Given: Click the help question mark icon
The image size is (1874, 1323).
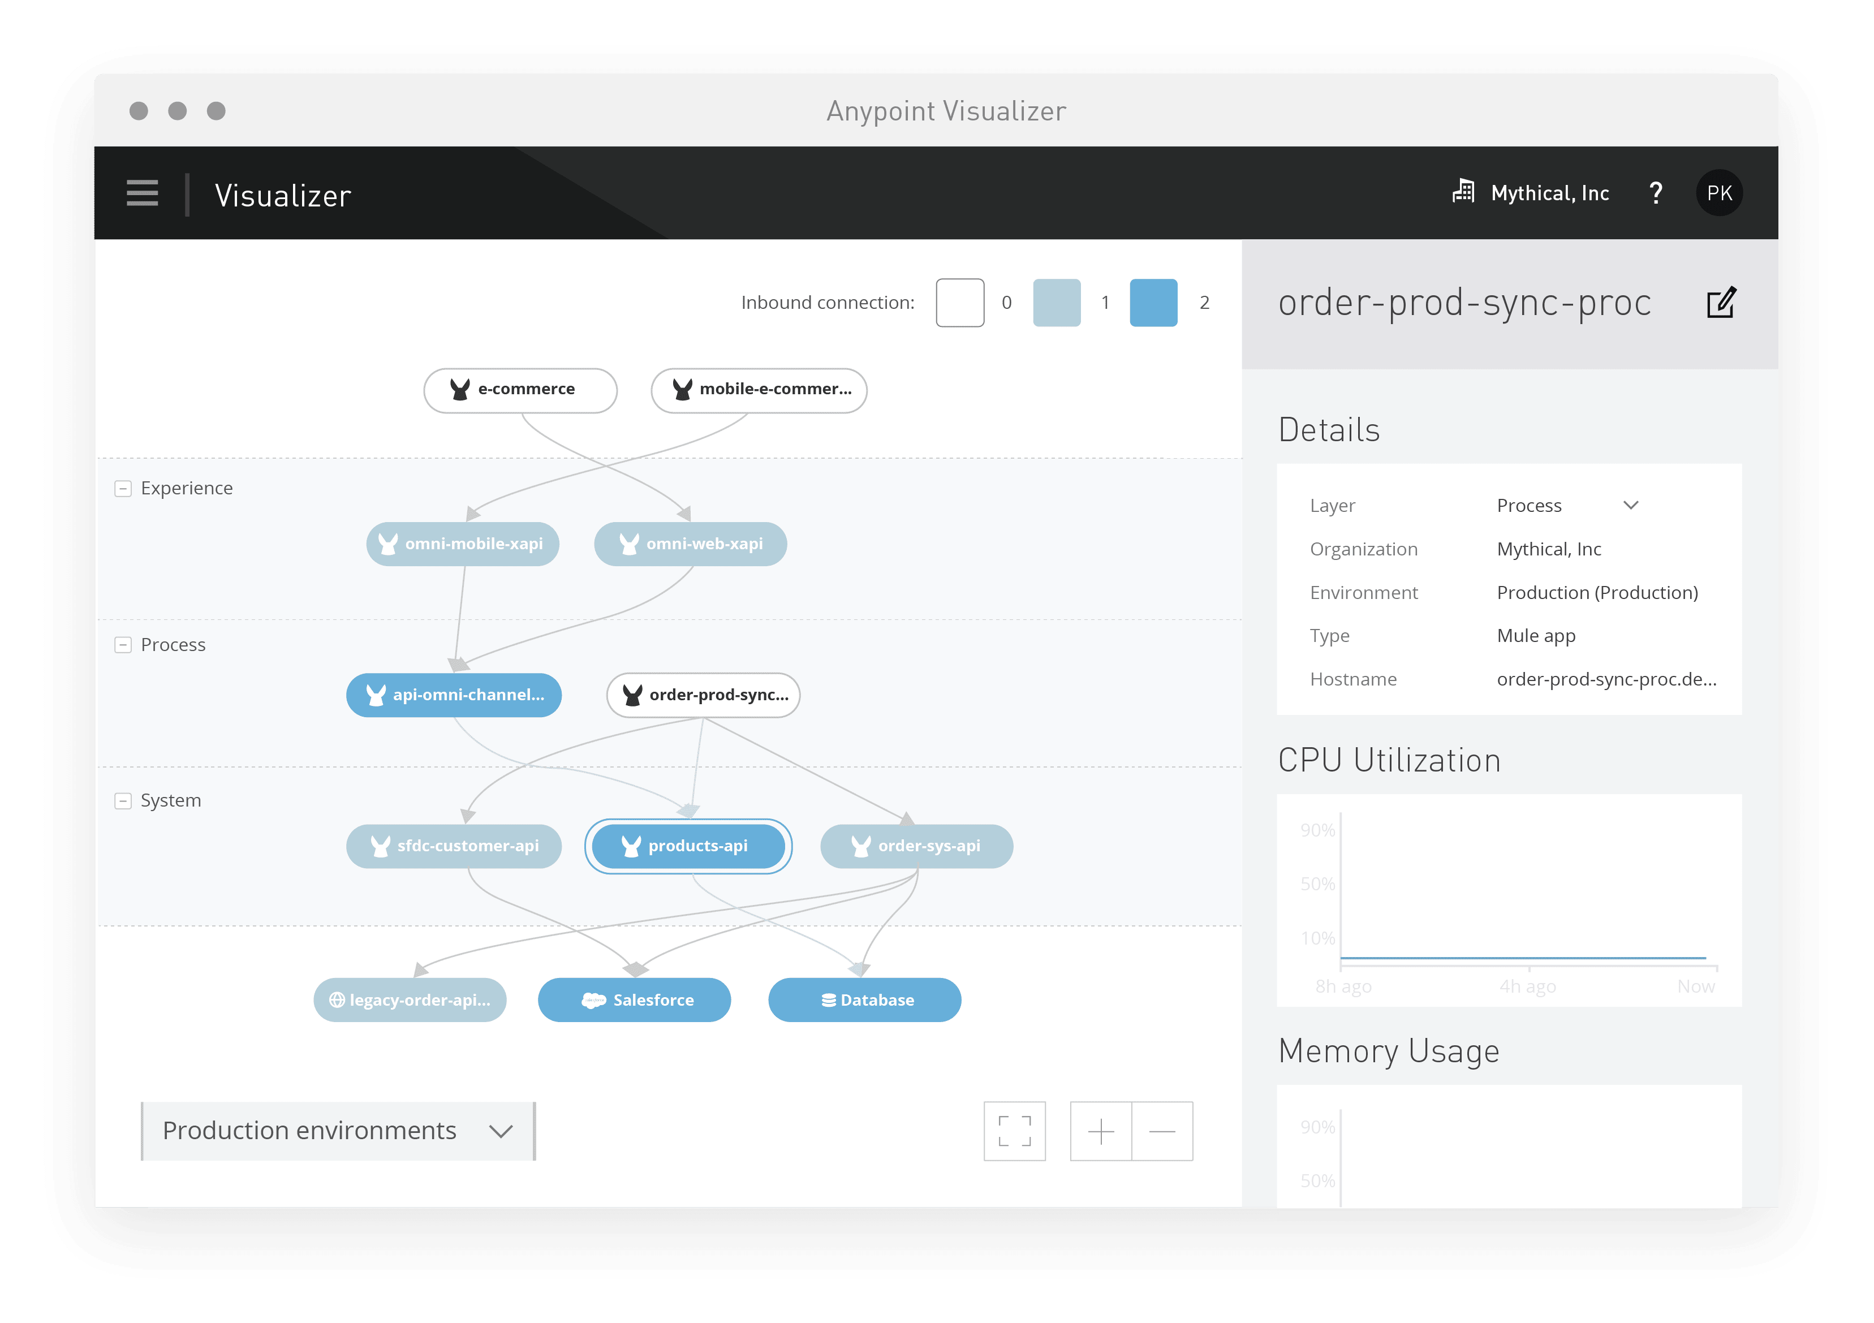Looking at the screenshot, I should pyautogui.click(x=1655, y=193).
